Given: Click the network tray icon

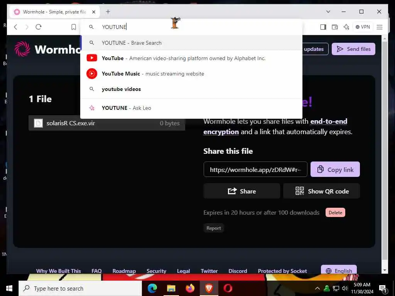Looking at the screenshot, I should [x=336, y=288].
